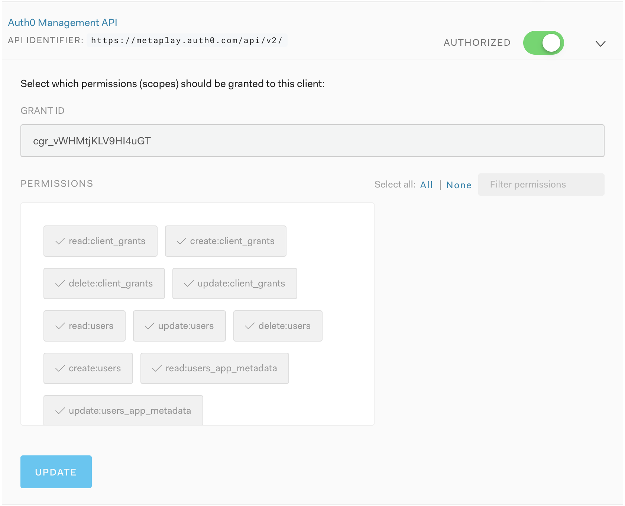The height and width of the screenshot is (506, 625).
Task: Toggle the Authorized switch off
Action: pos(543,43)
